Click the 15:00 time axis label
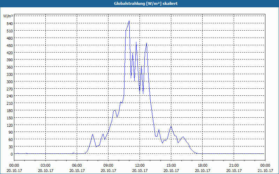This screenshot has height=174, width=279. pos(171,166)
